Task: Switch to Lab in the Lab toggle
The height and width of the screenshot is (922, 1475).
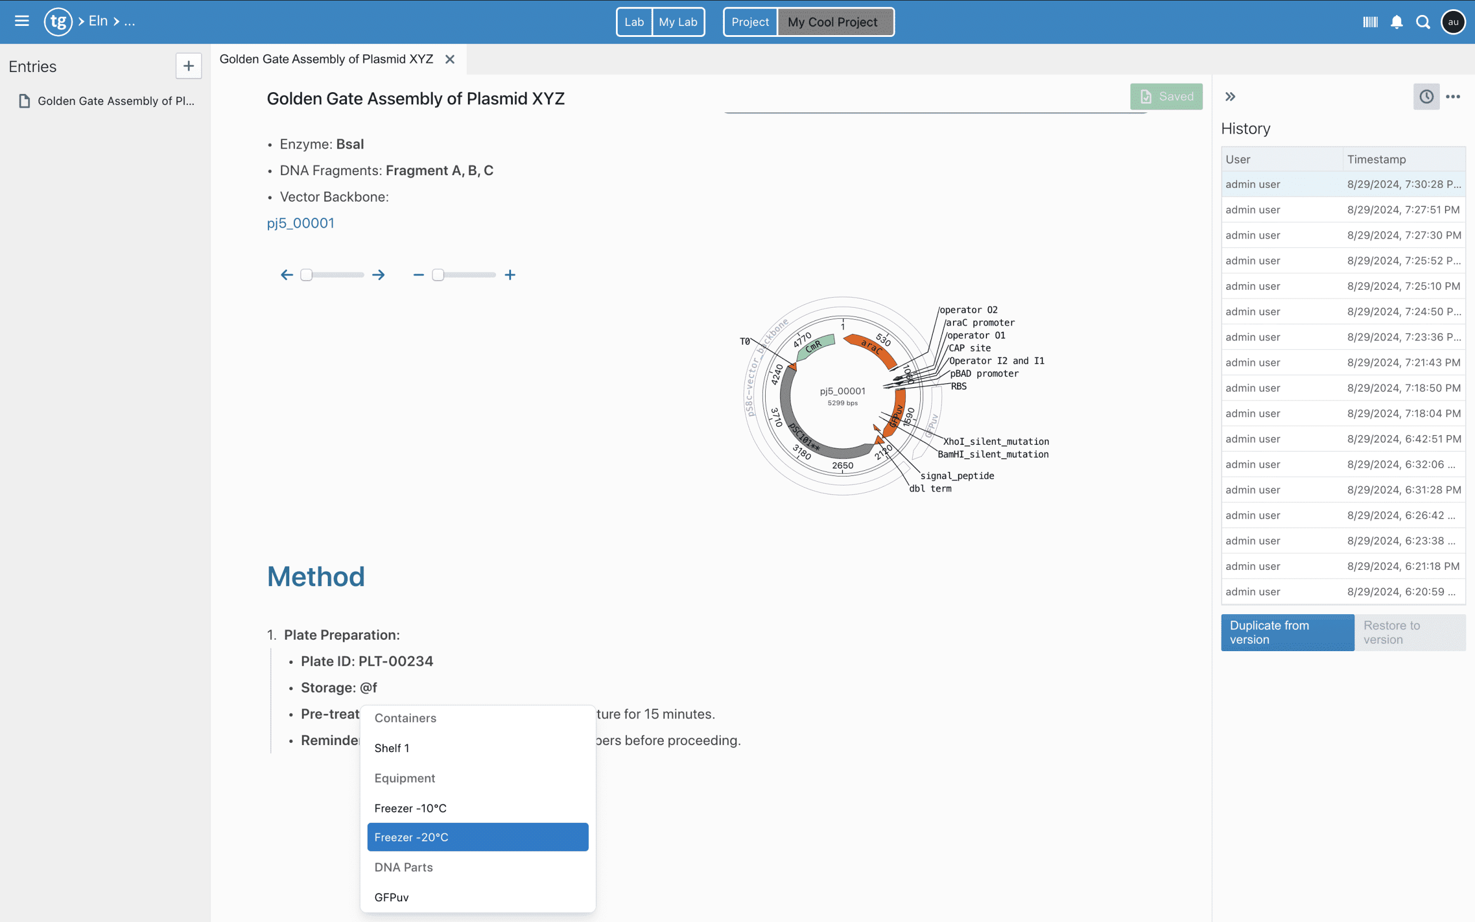Action: pos(634,21)
